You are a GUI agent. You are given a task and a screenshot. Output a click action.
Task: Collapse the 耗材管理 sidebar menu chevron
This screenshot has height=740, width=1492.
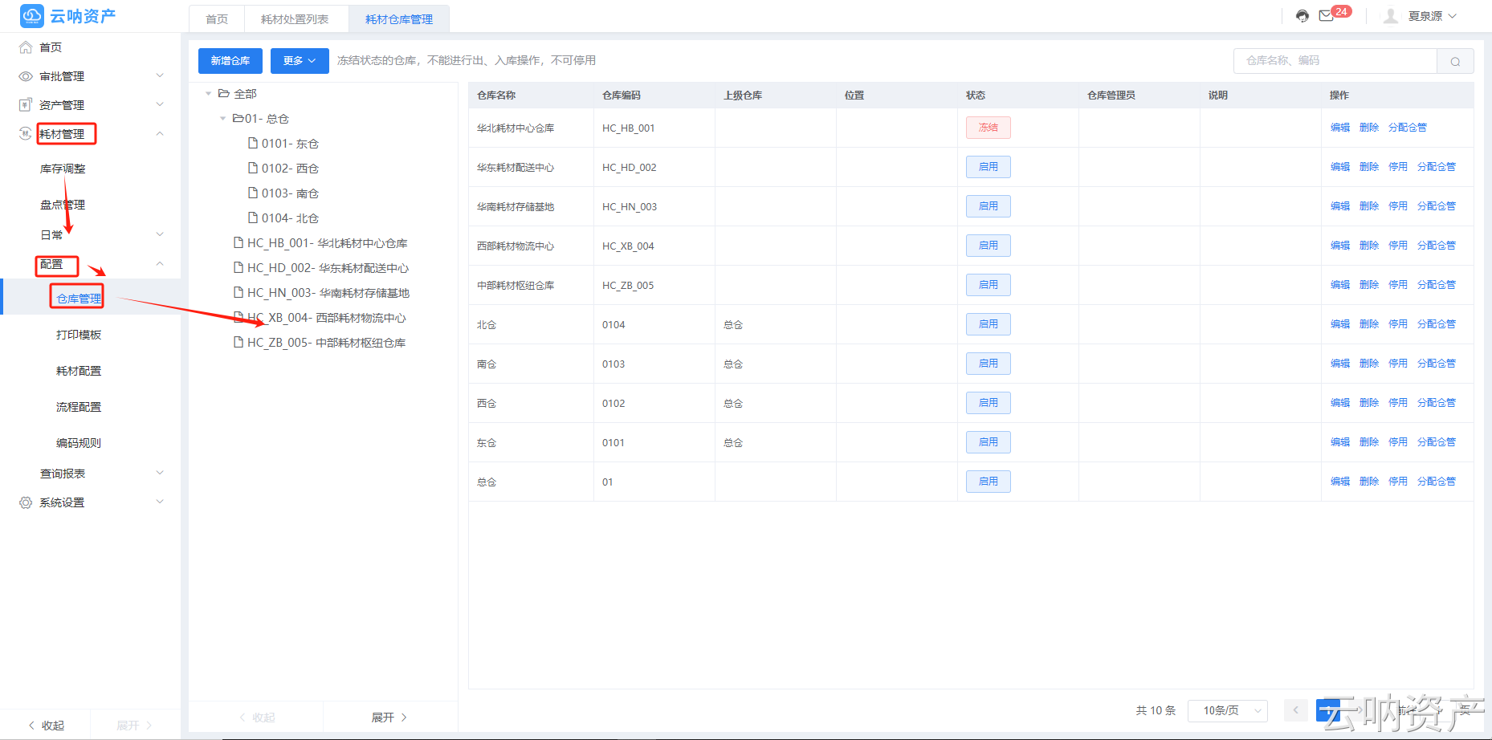coord(160,134)
